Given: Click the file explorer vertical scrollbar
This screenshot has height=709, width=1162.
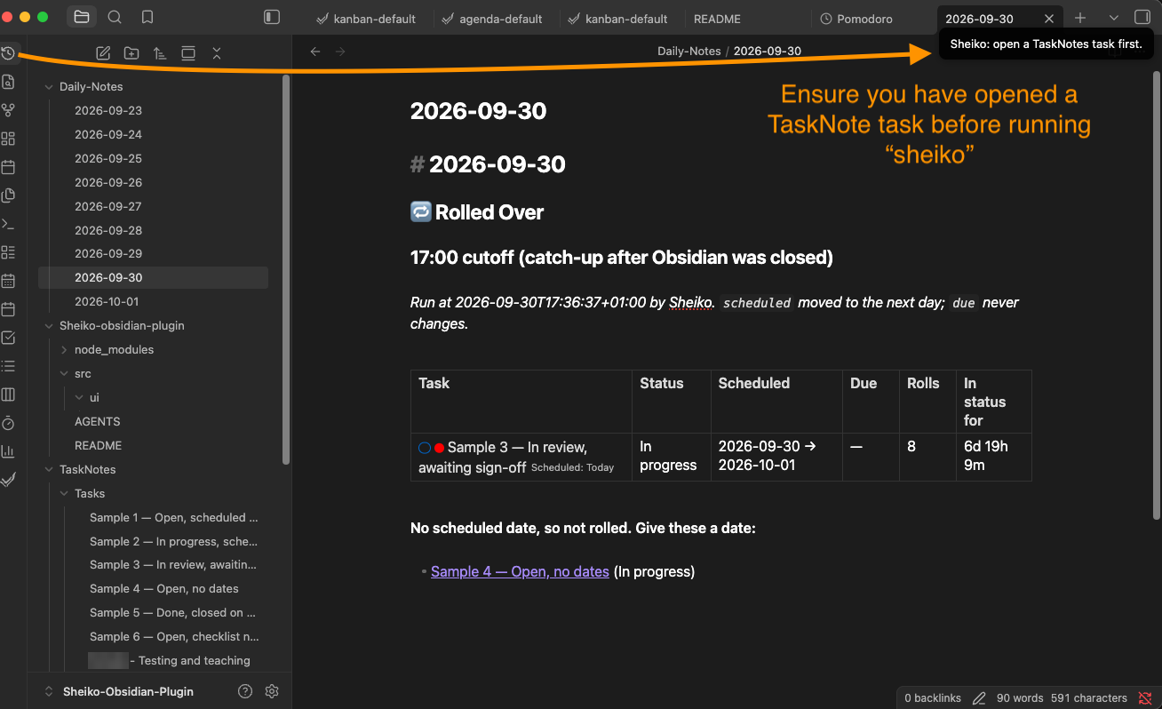Looking at the screenshot, I should click(285, 269).
